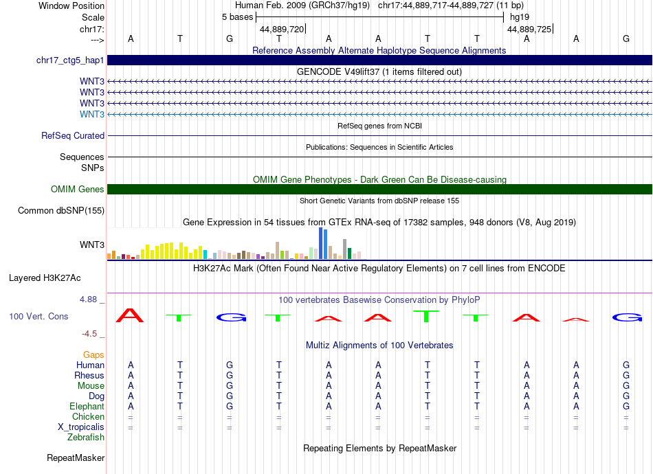Click the Sequences track label
Image resolution: width=653 pixels, height=474 pixels.
click(82, 157)
